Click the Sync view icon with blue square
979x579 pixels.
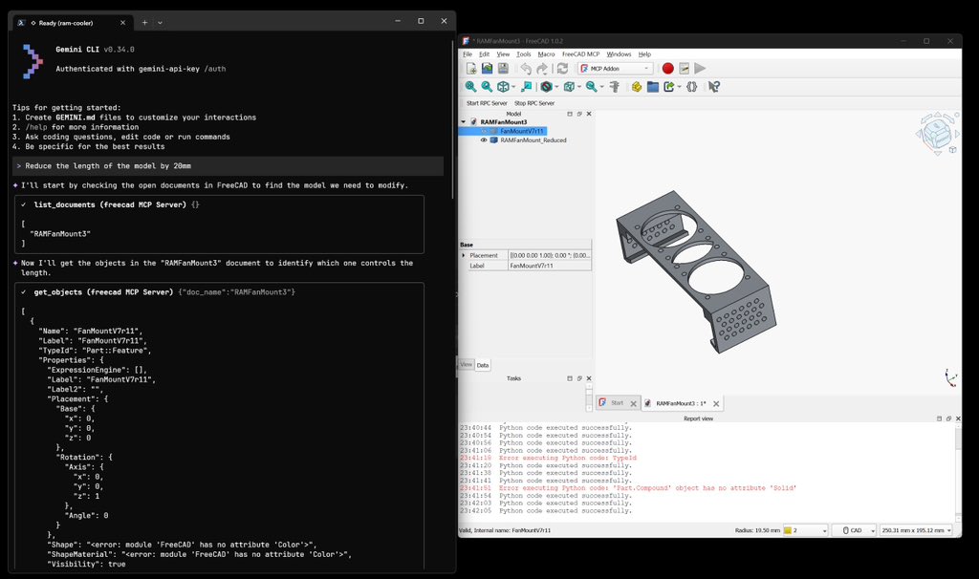point(527,87)
